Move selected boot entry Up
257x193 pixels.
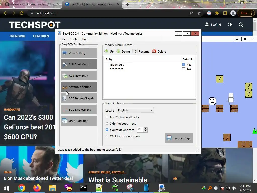[109, 51]
